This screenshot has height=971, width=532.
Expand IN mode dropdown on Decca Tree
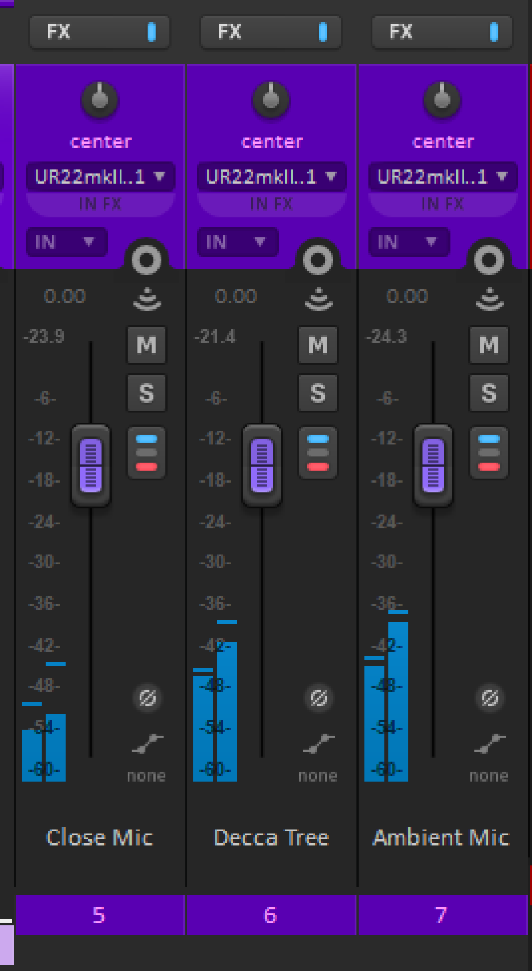pyautogui.click(x=238, y=242)
